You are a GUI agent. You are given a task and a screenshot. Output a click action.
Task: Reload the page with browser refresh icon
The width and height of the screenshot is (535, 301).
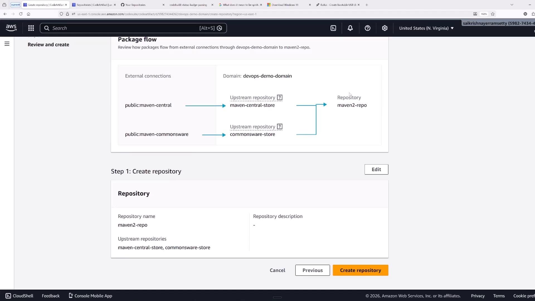pyautogui.click(x=21, y=14)
